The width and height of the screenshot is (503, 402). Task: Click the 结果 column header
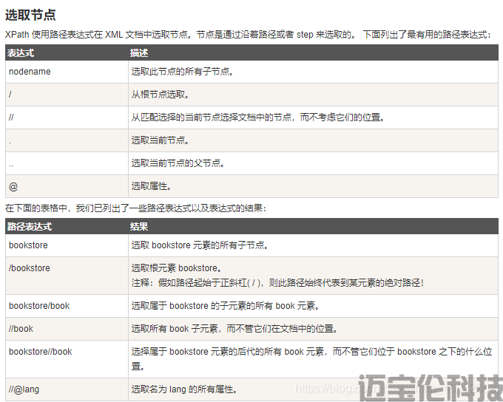coord(139,226)
